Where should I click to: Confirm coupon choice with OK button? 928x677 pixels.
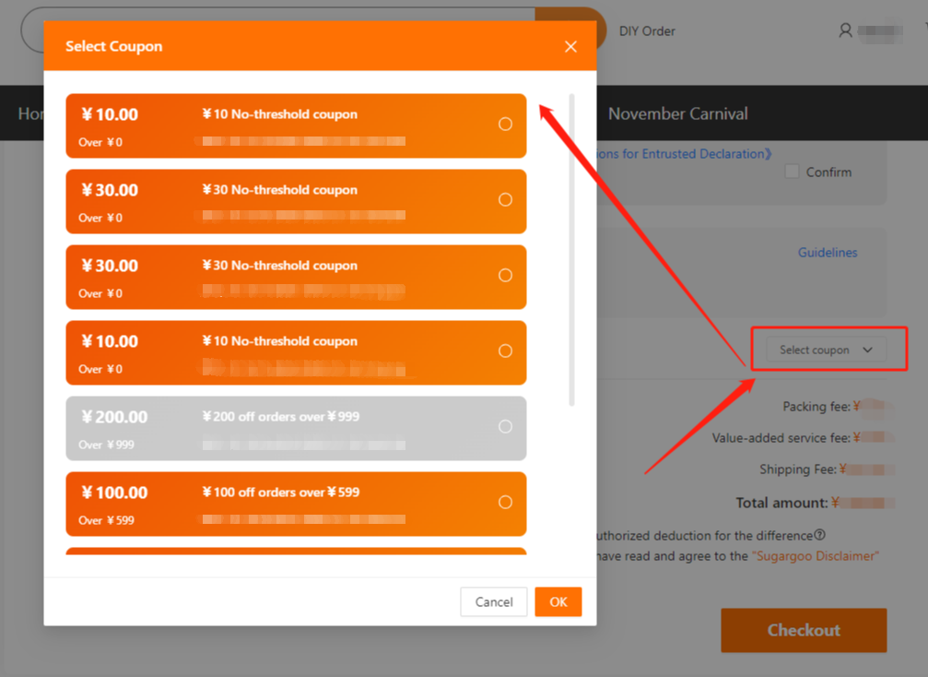point(558,601)
